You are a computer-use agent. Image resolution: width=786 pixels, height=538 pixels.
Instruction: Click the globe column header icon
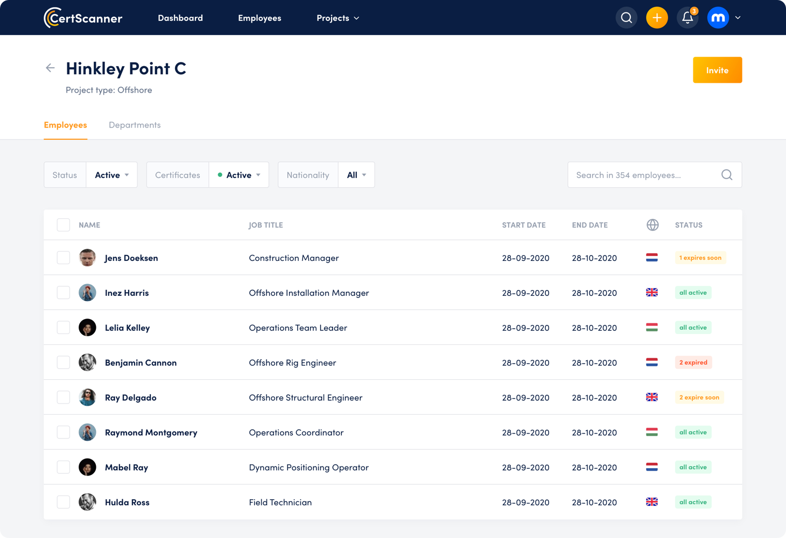(x=652, y=224)
